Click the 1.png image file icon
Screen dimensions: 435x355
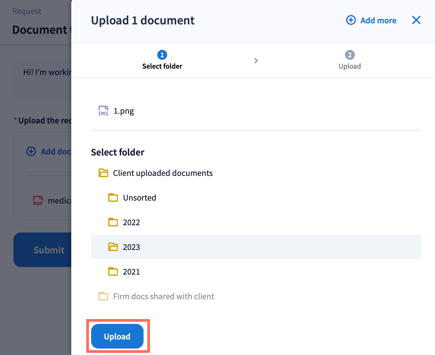coord(103,111)
